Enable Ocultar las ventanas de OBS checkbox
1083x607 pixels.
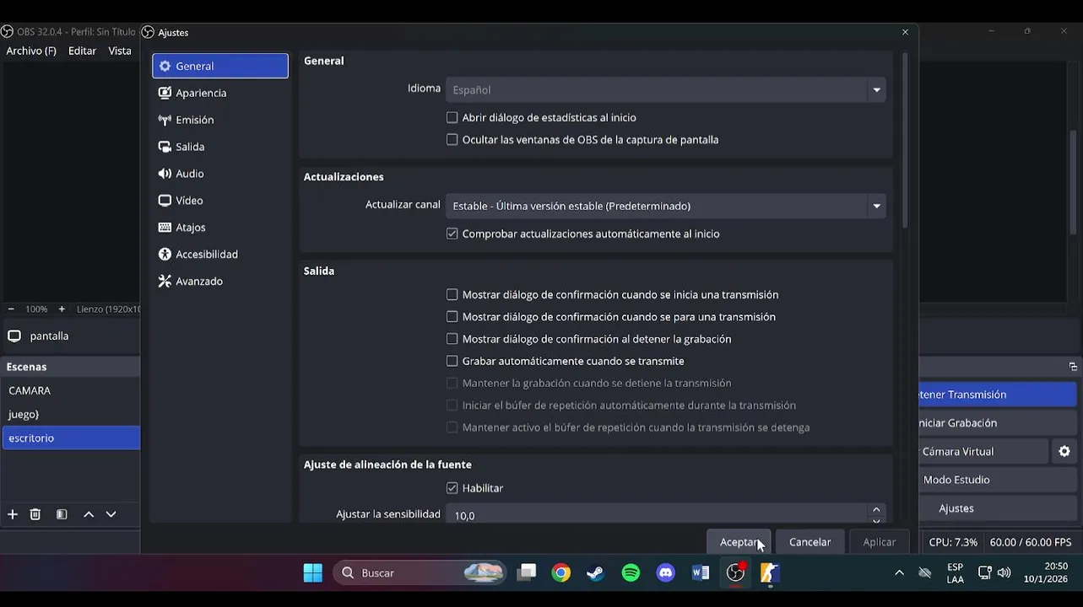tap(452, 140)
